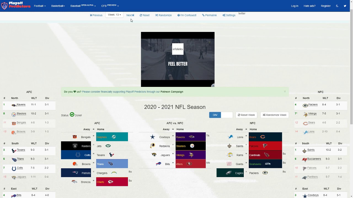The width and height of the screenshot is (353, 198).
Task: Click Packers logo in Eagles matchup
Action: pos(265,173)
